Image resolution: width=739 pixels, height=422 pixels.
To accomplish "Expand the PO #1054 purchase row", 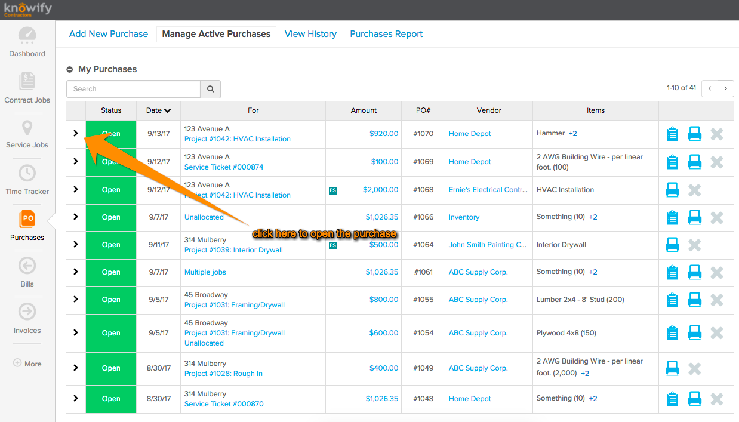I will 76,333.
